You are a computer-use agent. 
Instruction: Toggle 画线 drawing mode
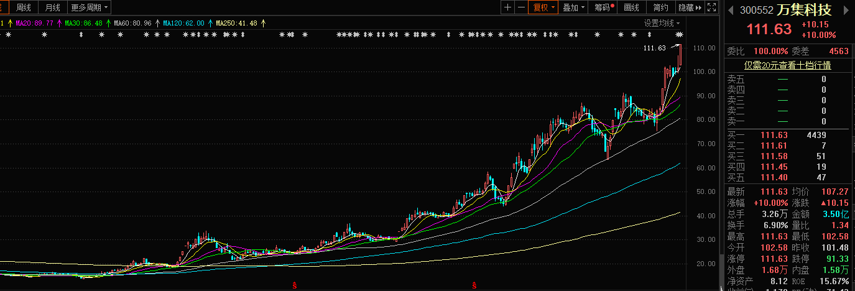click(631, 7)
